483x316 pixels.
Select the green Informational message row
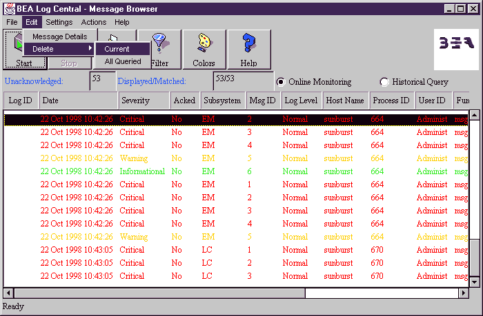point(236,171)
